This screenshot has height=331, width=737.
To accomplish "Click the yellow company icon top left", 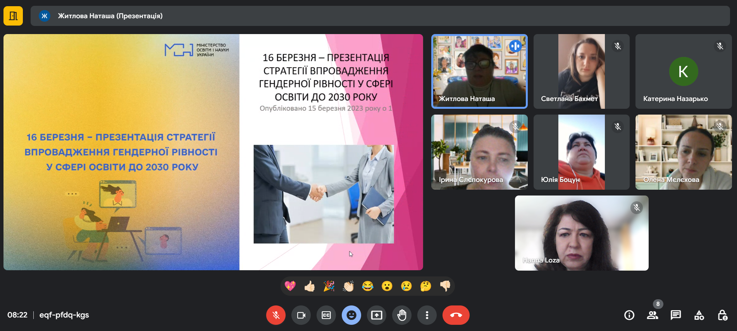I will [13, 16].
